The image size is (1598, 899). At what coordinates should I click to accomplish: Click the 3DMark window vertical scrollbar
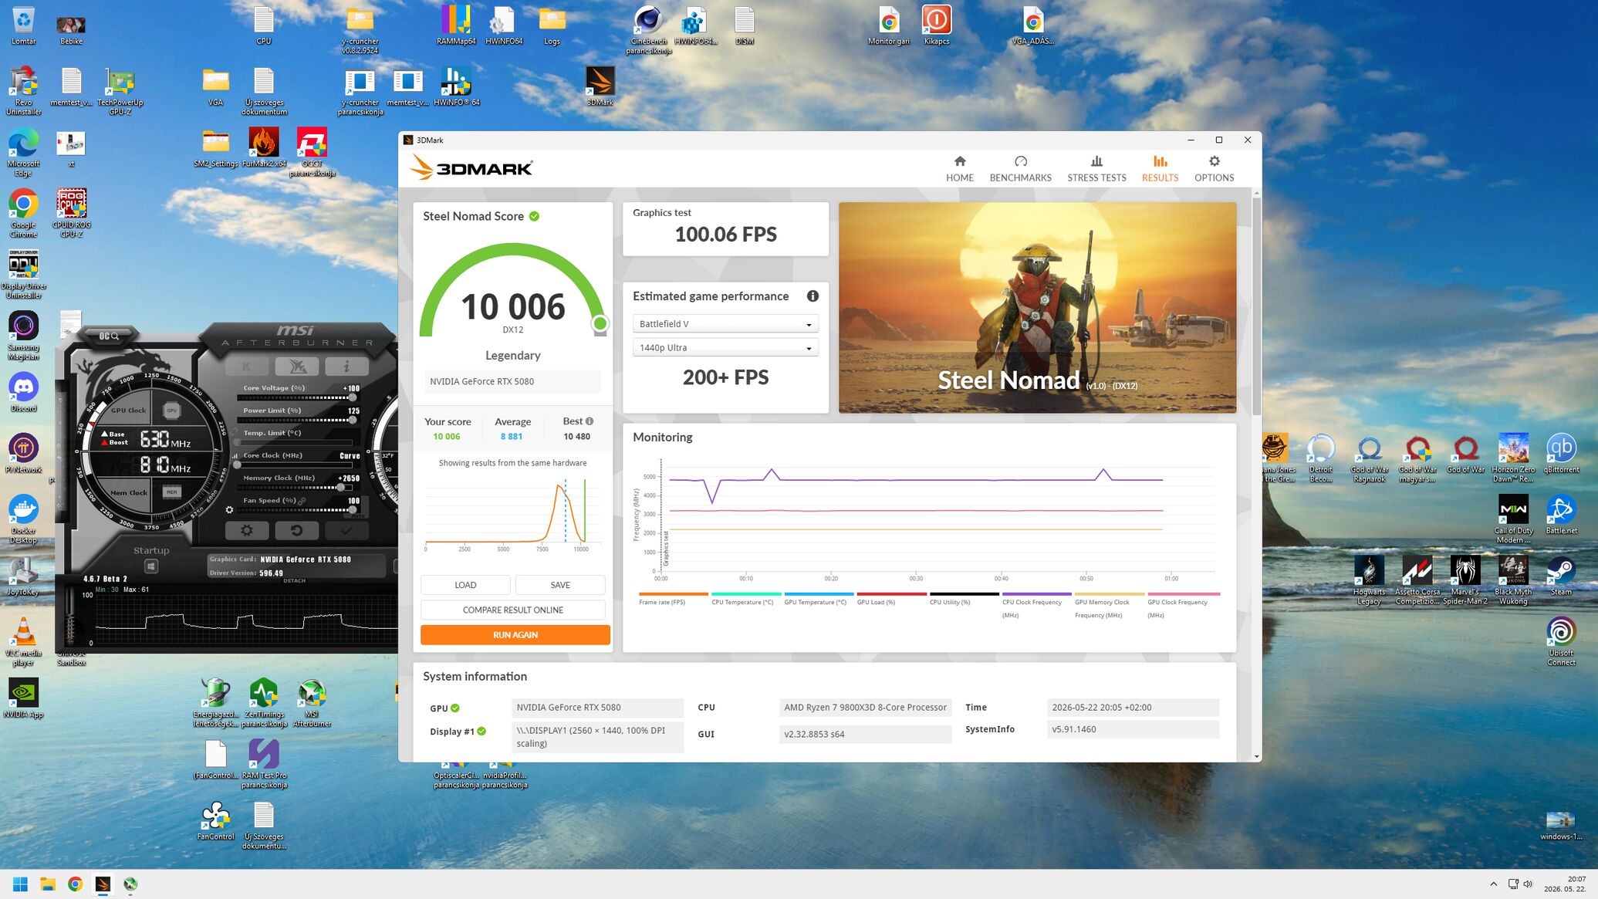pos(1257,305)
